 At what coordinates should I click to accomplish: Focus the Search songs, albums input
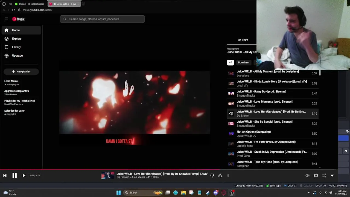(x=102, y=19)
